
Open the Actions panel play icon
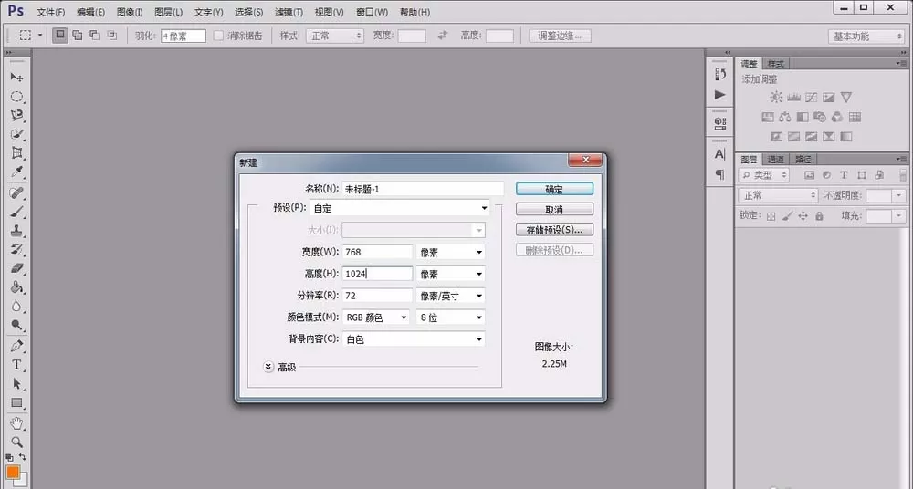pos(720,94)
